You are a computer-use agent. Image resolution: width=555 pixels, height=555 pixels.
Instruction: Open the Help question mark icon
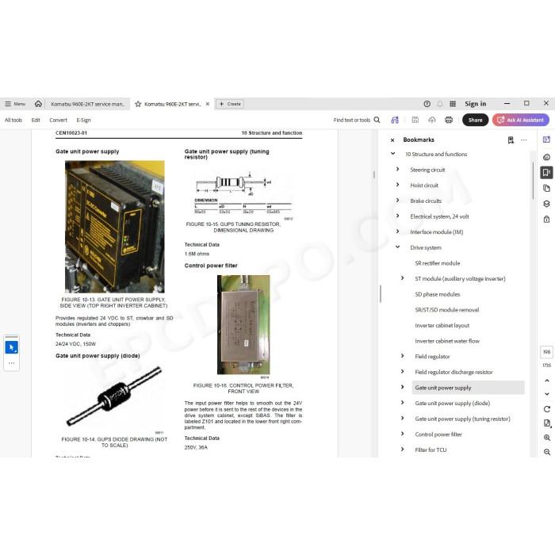point(427,104)
